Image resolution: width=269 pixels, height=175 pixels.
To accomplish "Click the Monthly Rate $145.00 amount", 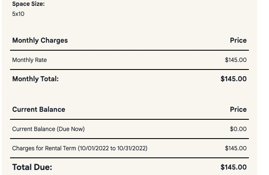I will point(235,60).
